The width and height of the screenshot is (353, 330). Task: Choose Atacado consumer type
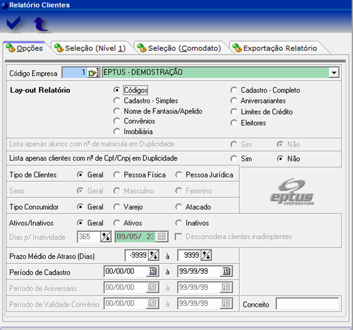(179, 207)
